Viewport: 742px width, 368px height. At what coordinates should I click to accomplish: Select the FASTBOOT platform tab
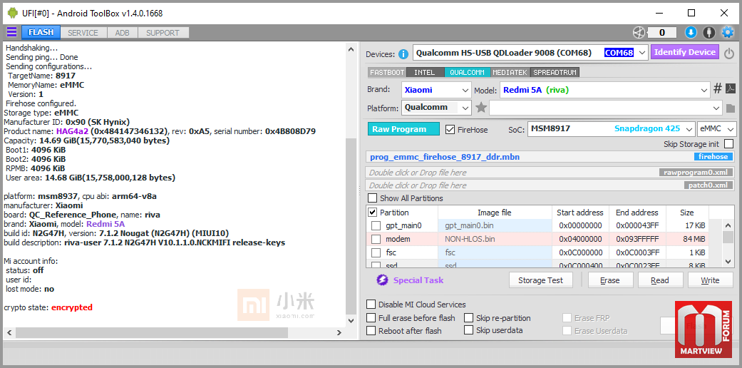387,73
